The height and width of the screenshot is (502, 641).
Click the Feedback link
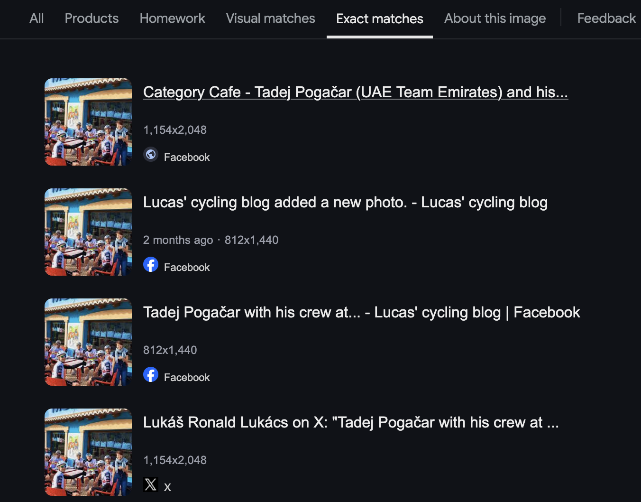pos(606,19)
